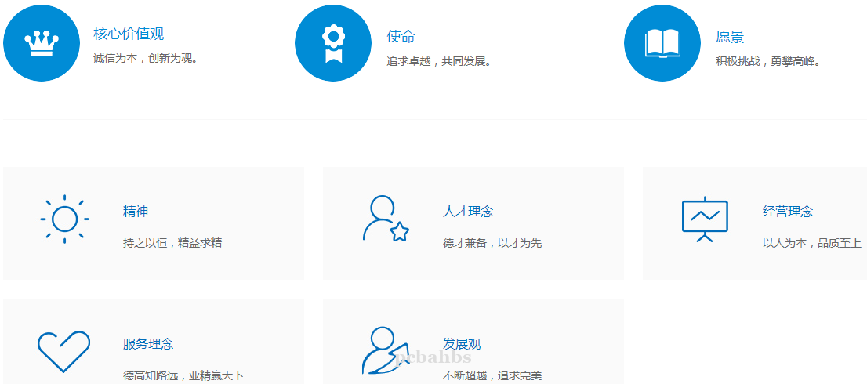The image size is (867, 384).
Task: Click the person with star icon
Action: pos(385,219)
